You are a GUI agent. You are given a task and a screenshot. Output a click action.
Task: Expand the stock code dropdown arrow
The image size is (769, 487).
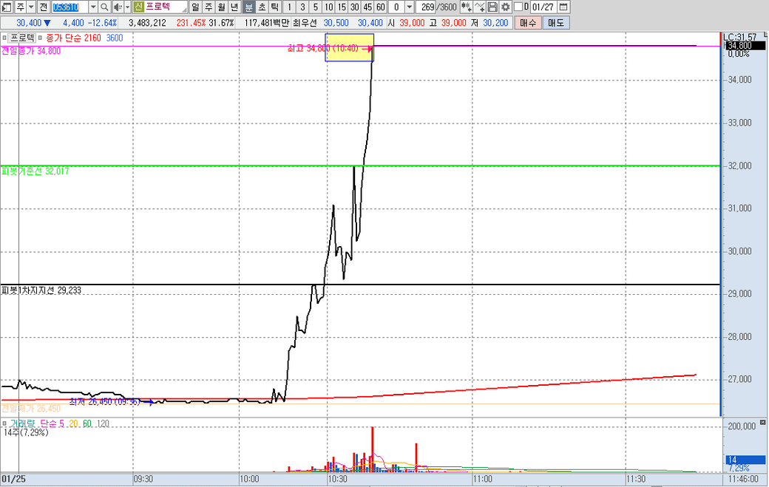tap(93, 7)
